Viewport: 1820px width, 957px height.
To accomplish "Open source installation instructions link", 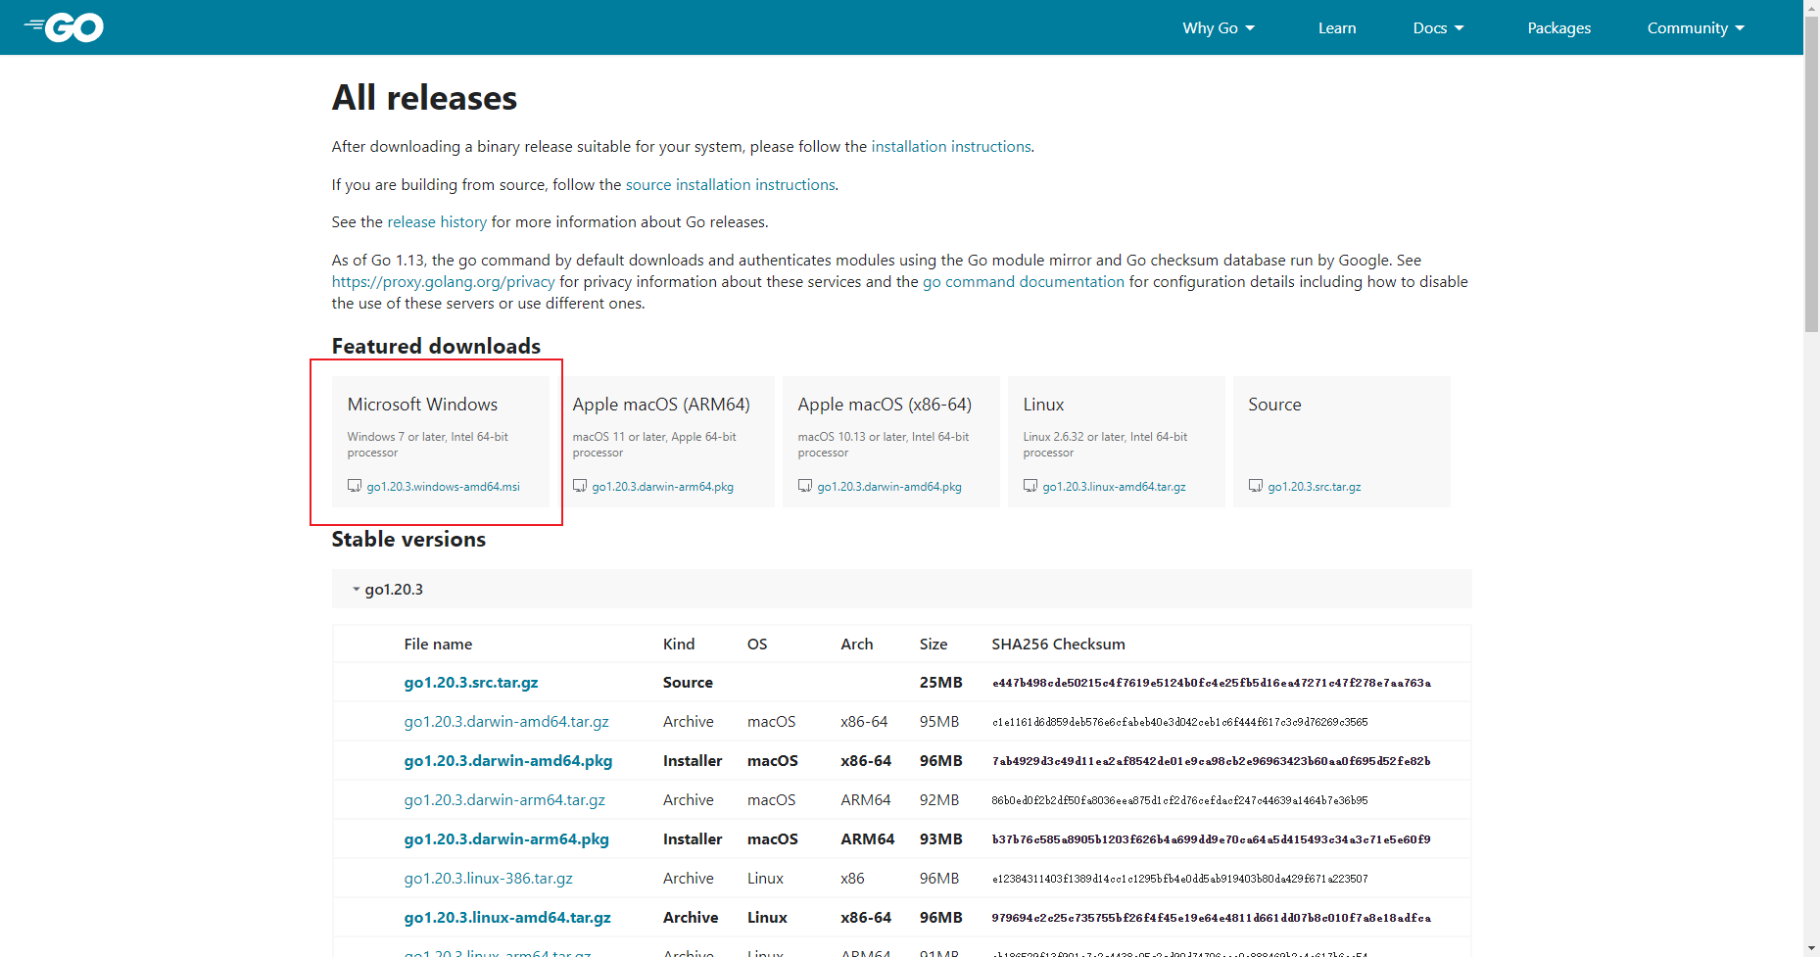I will (x=731, y=184).
